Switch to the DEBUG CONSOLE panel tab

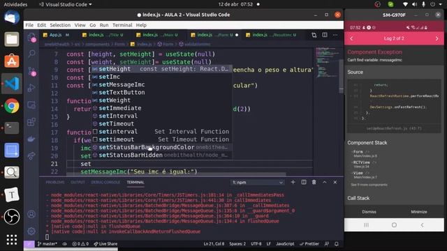(105, 182)
